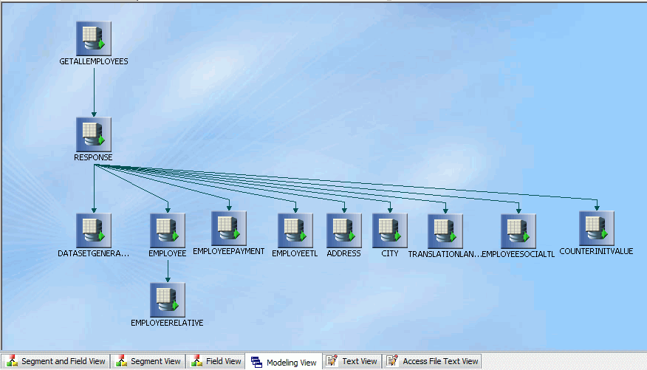Click the EMPLOYEETL segment icon
Screen dimensions: 647x370
(x=295, y=230)
